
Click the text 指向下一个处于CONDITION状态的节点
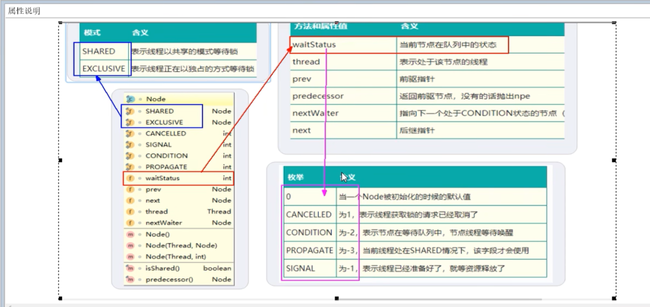(478, 113)
